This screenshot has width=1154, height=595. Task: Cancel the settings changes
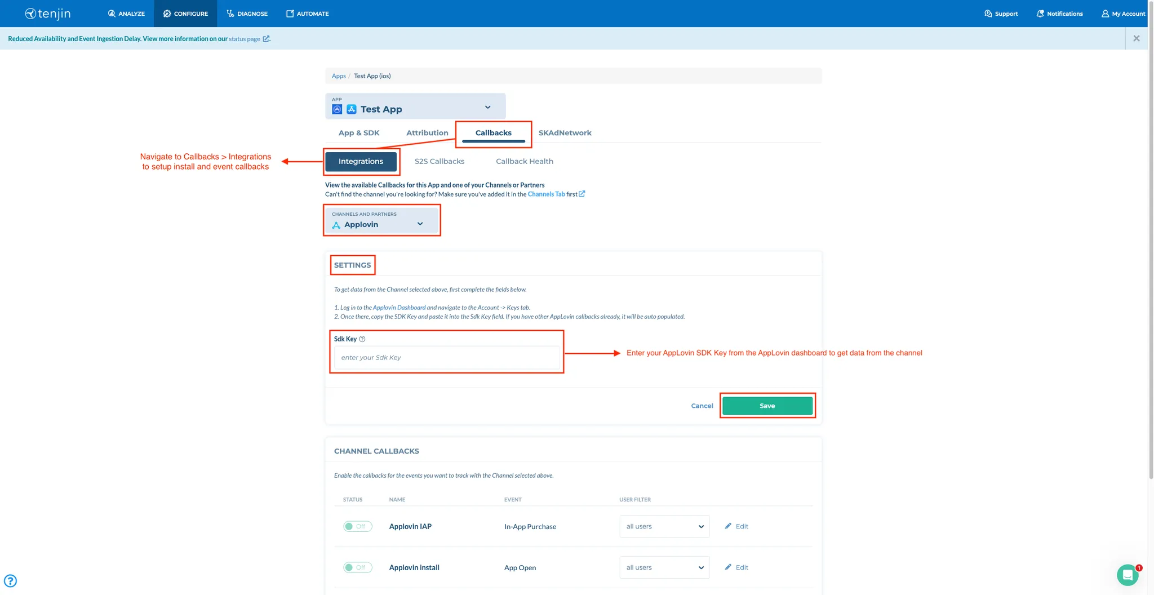click(x=702, y=406)
